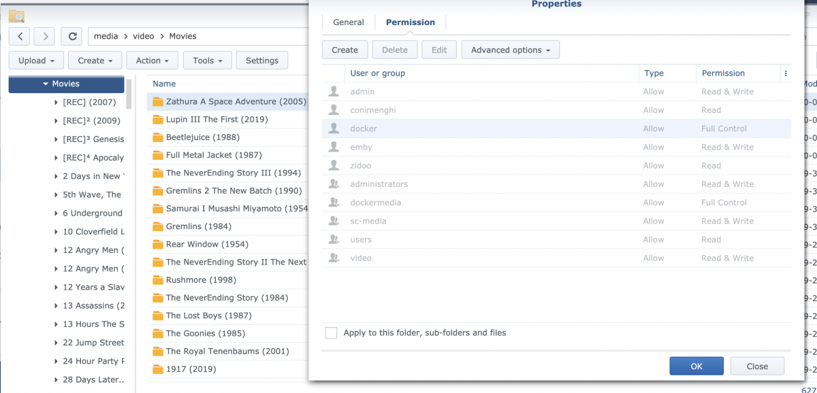Open the Upload dropdown menu
817x393 pixels.
tap(36, 61)
